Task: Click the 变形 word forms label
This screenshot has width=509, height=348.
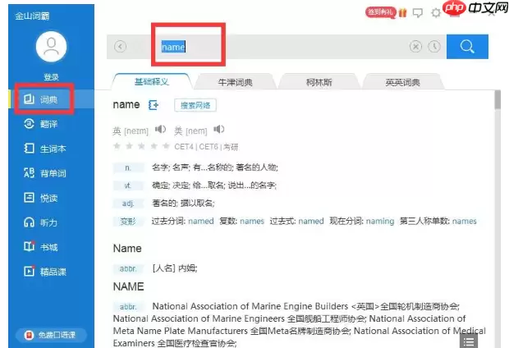Action: pyautogui.click(x=128, y=222)
